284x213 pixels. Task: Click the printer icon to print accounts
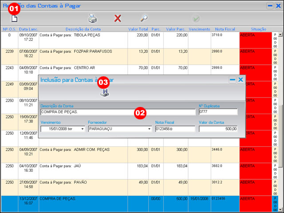(92, 19)
